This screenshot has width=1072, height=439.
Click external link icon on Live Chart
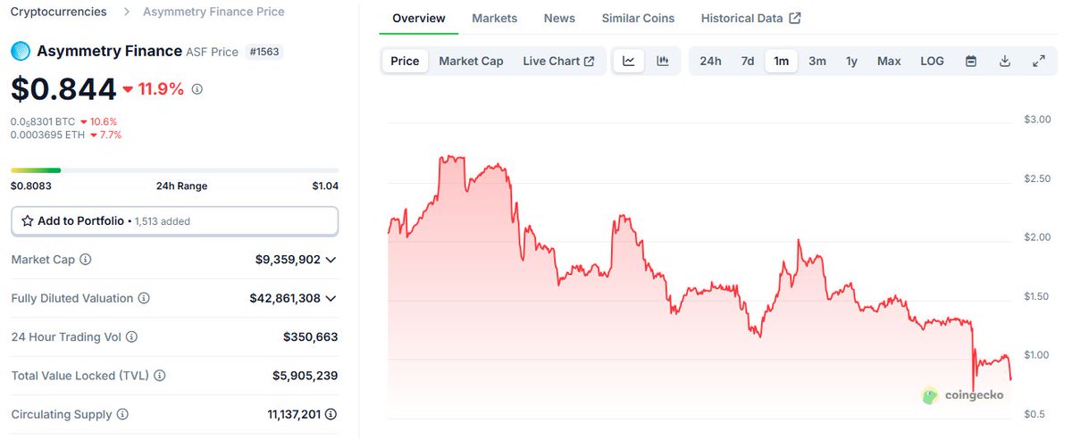point(589,61)
